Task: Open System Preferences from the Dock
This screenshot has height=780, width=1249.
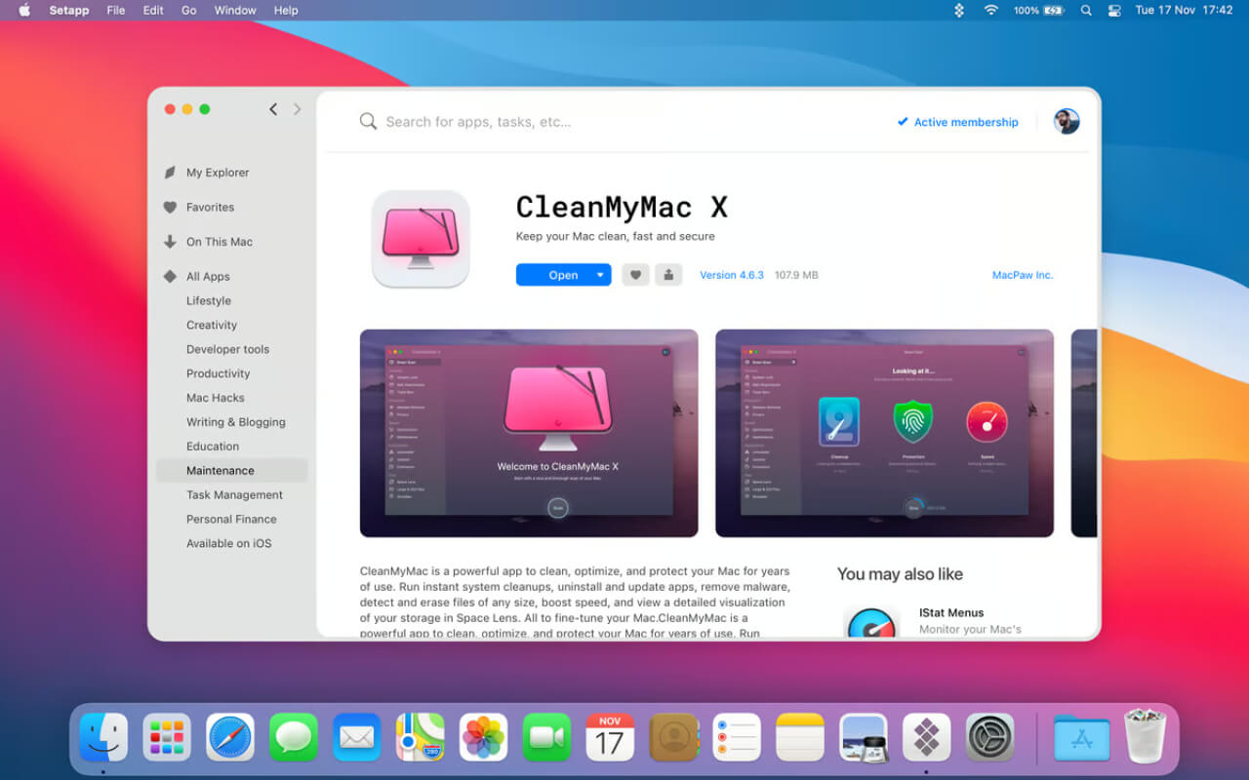Action: (990, 737)
